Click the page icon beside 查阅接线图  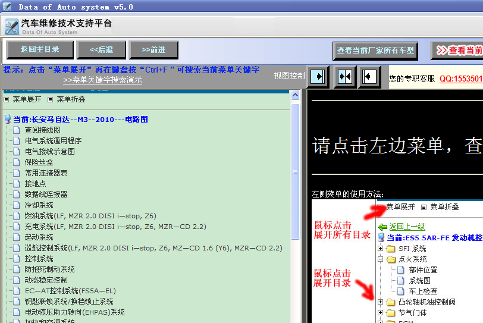coord(17,130)
